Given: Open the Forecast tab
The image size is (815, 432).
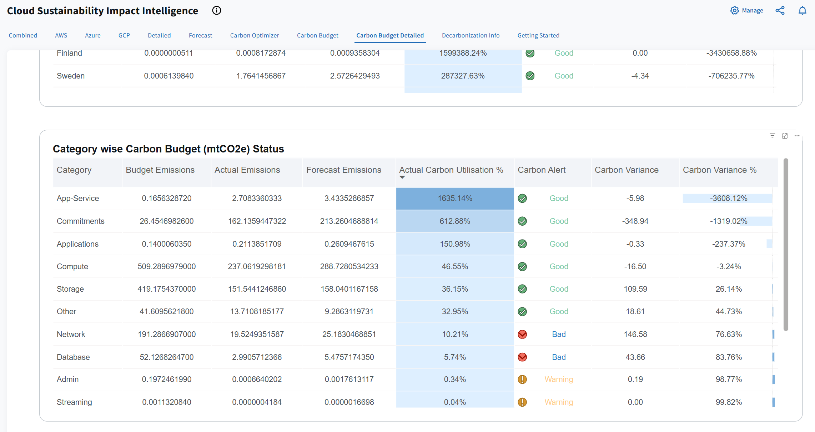Looking at the screenshot, I should 200,35.
